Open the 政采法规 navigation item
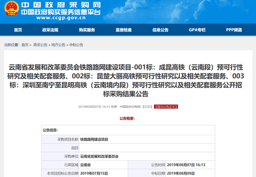The width and height of the screenshot is (256, 177). 50,30
